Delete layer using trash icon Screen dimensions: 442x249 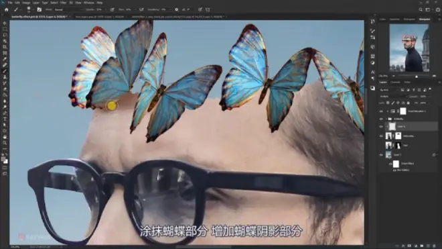coord(434,246)
